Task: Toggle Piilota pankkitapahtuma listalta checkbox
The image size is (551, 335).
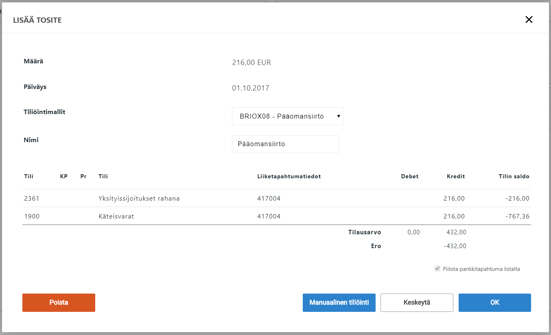Action: pos(437,269)
